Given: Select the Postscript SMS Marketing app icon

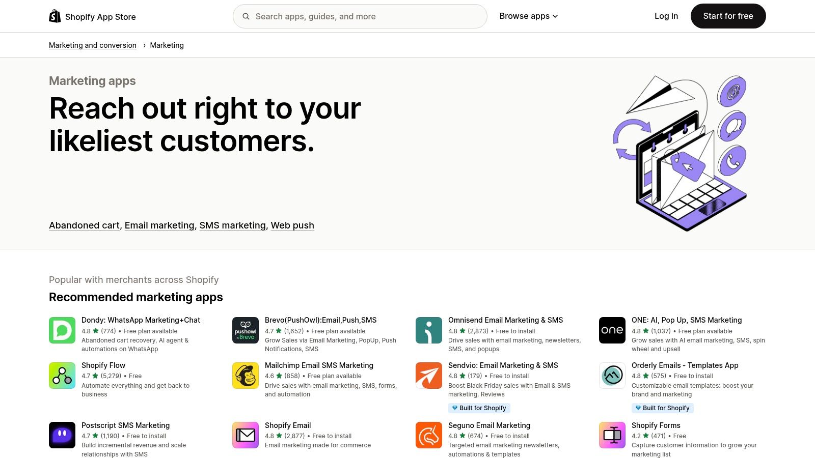Looking at the screenshot, I should [x=62, y=435].
